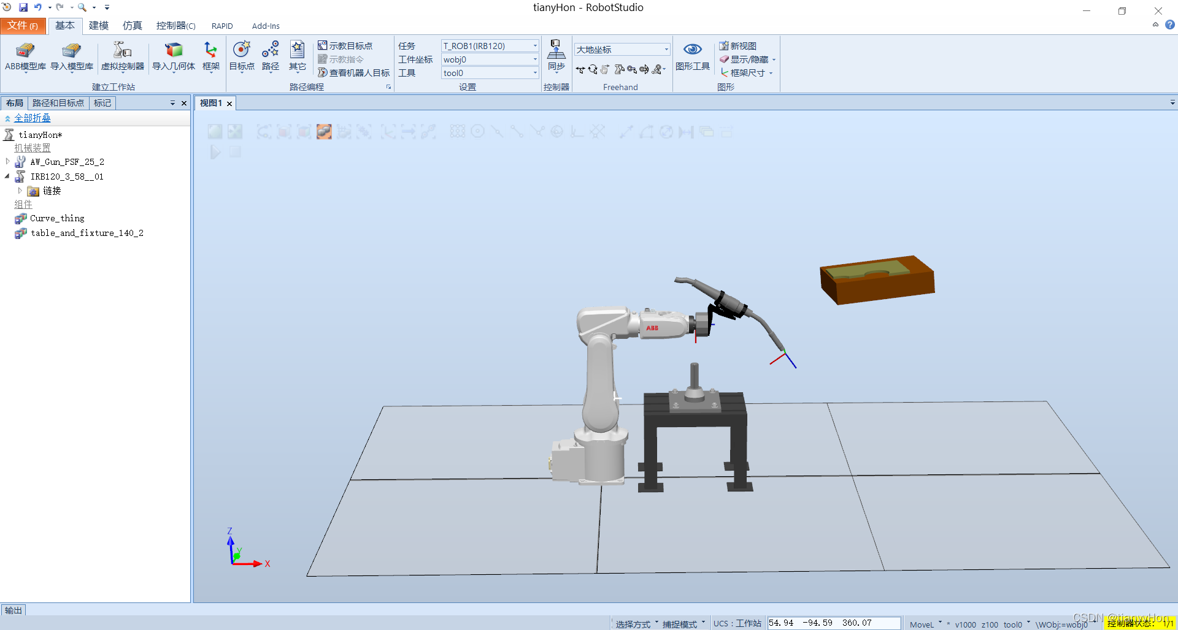The height and width of the screenshot is (630, 1178).
Task: Select the Freehand jog joint tool
Action: tap(620, 69)
